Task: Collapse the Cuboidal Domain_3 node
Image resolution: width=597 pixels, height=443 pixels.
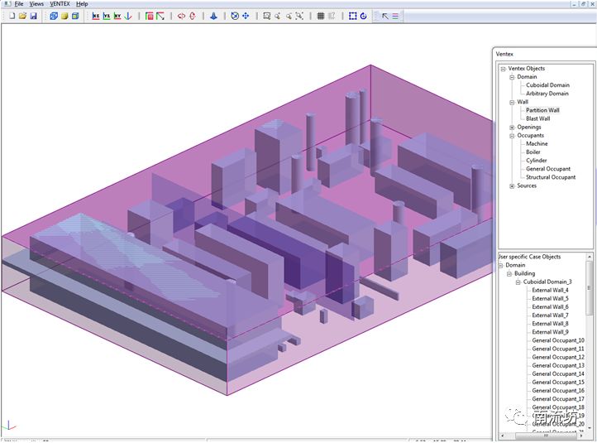Action: coord(518,282)
